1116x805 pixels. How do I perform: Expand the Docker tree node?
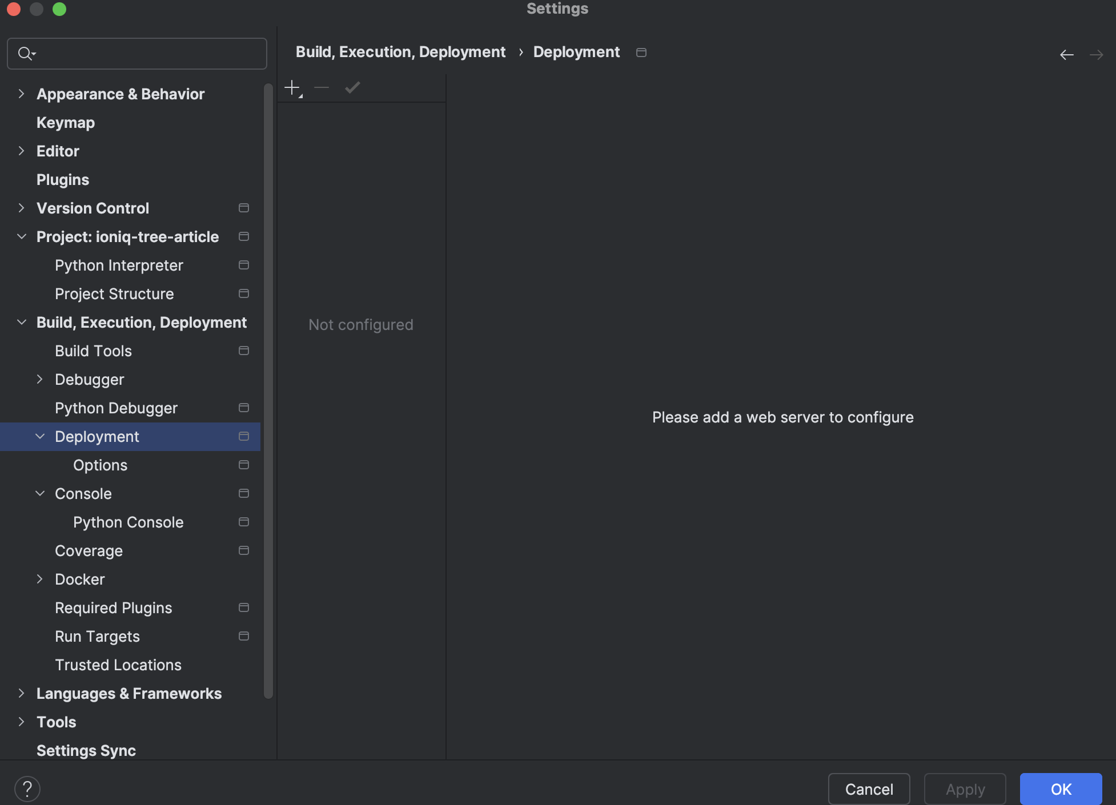(x=39, y=579)
